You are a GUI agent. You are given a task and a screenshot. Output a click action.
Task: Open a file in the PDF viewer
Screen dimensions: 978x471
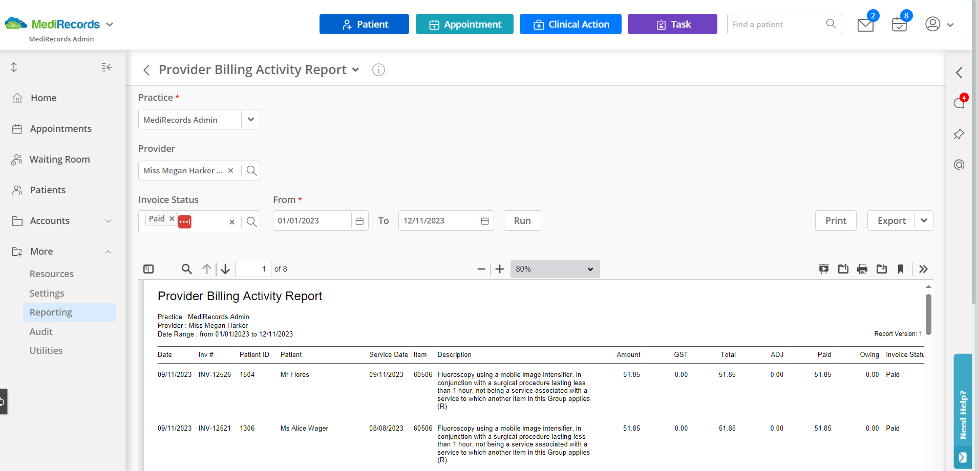coord(843,269)
